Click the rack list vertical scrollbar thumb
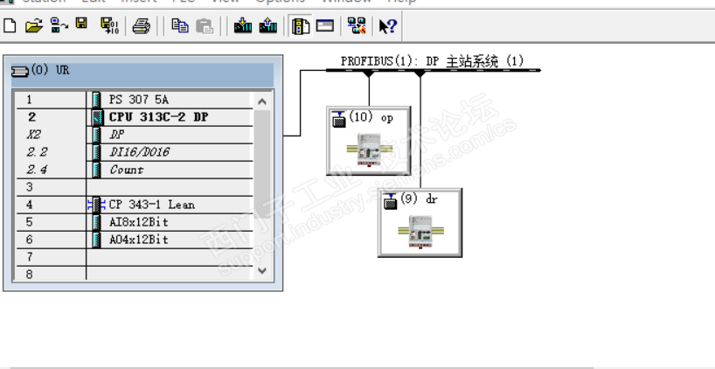Viewport: 715px width, 369px height. tap(261, 164)
